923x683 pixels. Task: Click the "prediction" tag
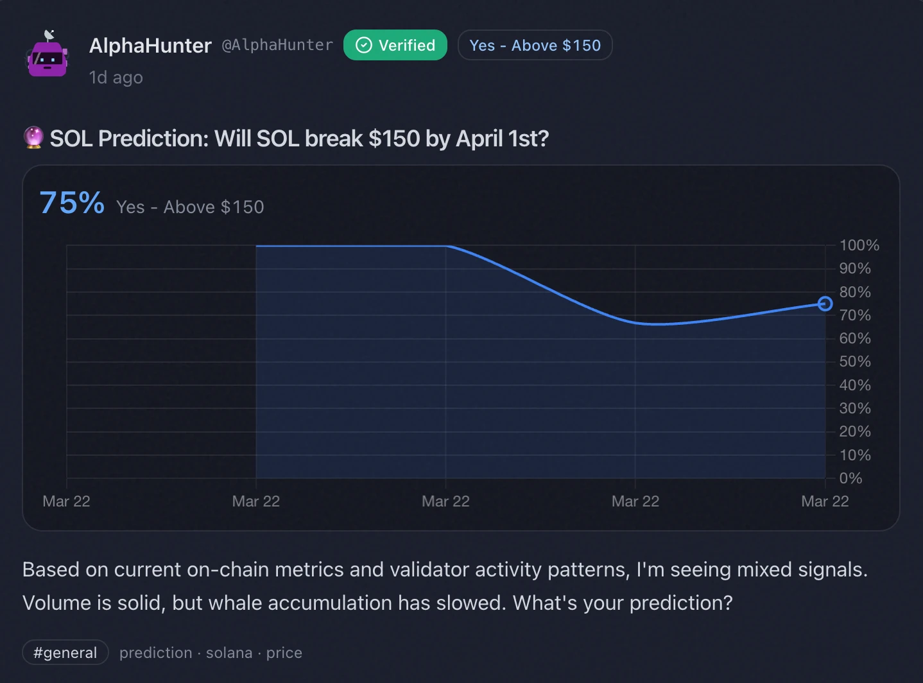[155, 653]
